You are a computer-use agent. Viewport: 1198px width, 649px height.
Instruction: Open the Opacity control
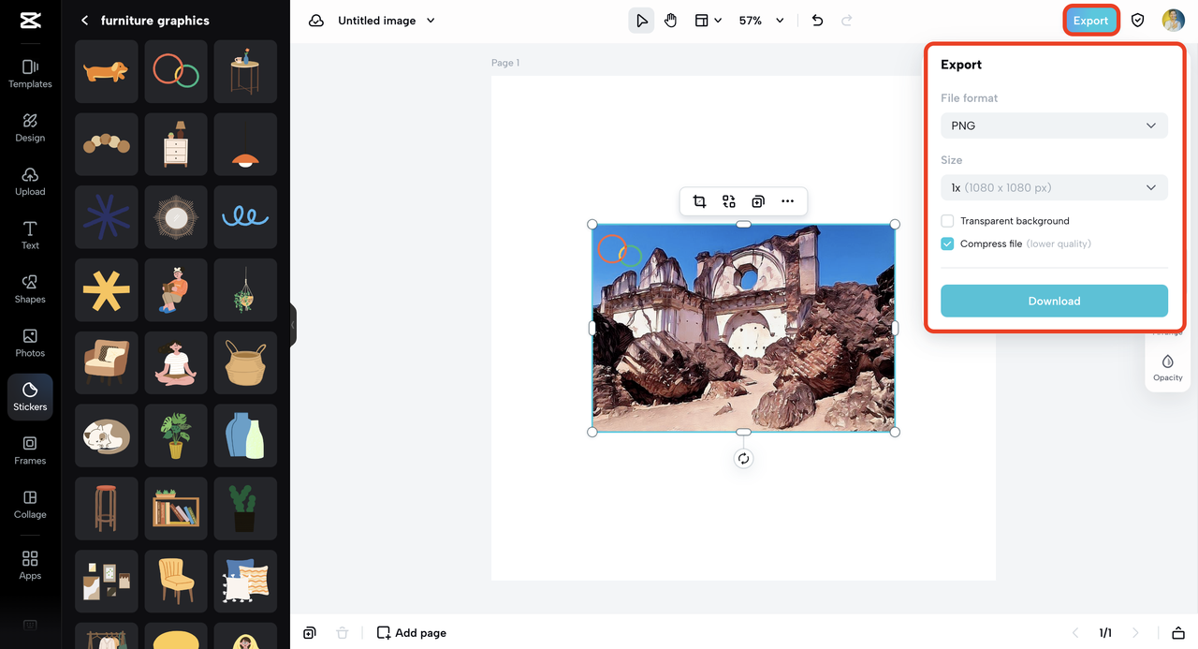pyautogui.click(x=1167, y=367)
